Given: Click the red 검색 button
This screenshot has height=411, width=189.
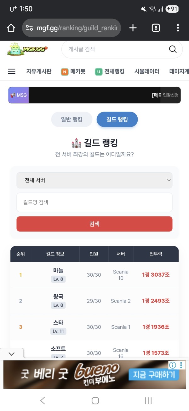Looking at the screenshot, I should 94,224.
